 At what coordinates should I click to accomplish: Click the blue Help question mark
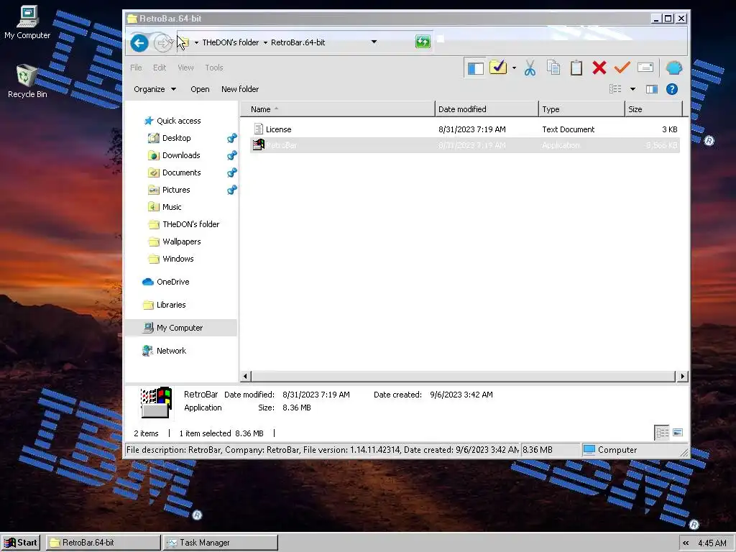tap(672, 89)
